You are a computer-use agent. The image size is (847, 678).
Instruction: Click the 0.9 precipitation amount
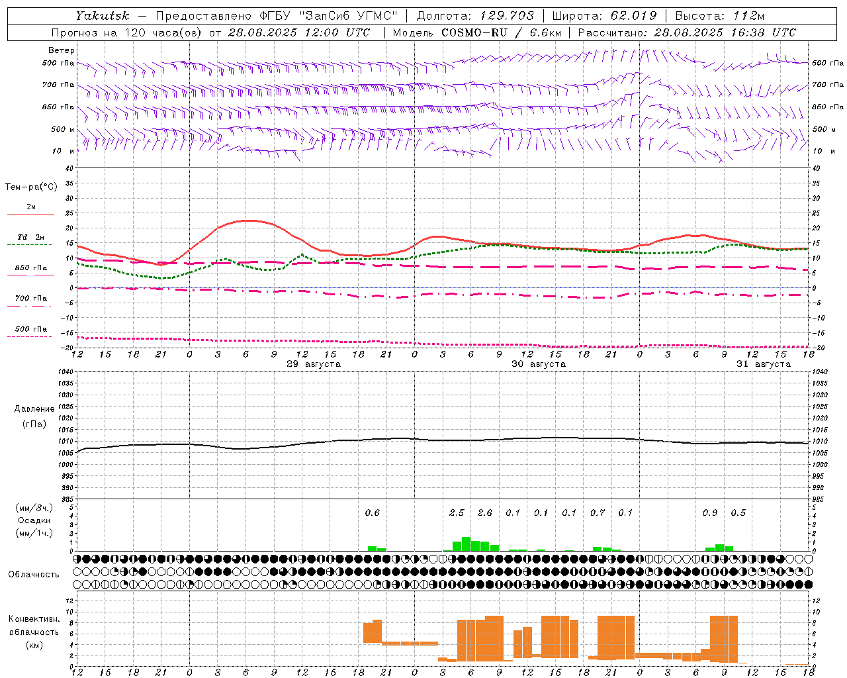[710, 512]
